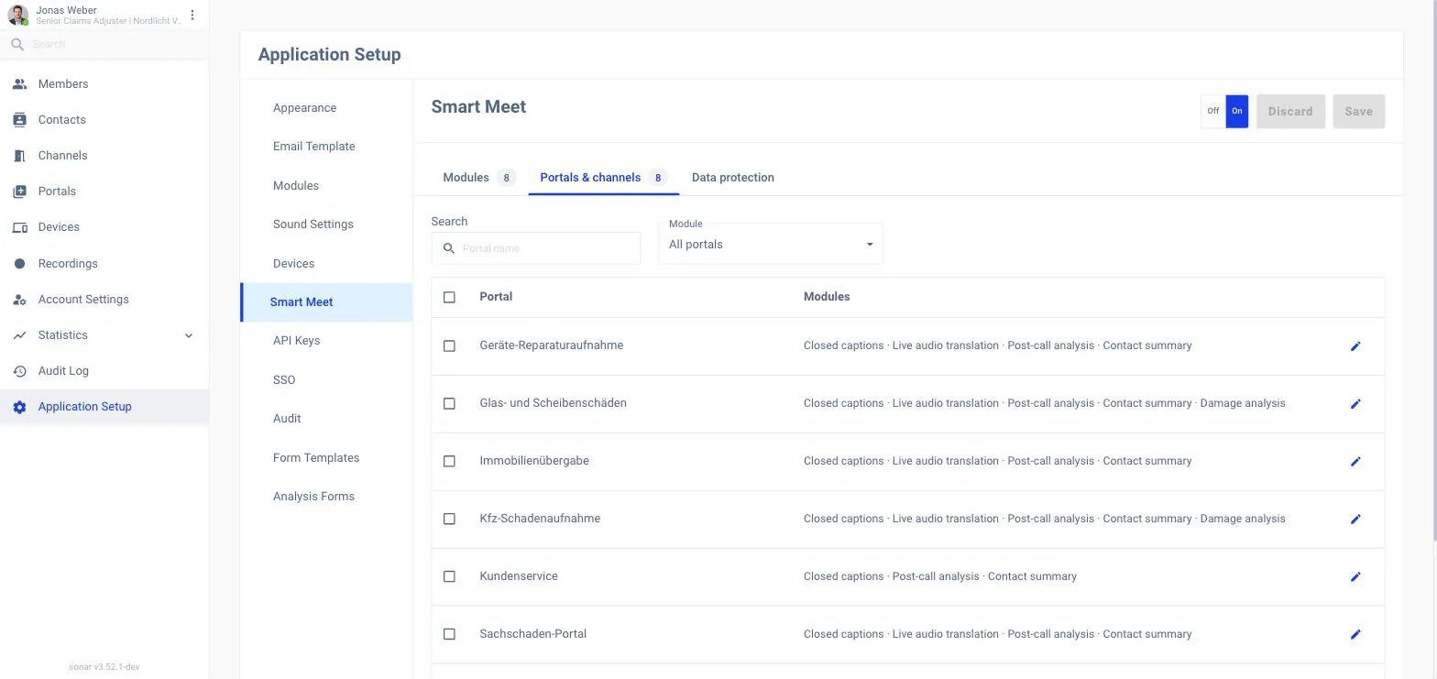Check the Kundenservice row checkbox
The height and width of the screenshot is (679, 1437).
(449, 577)
